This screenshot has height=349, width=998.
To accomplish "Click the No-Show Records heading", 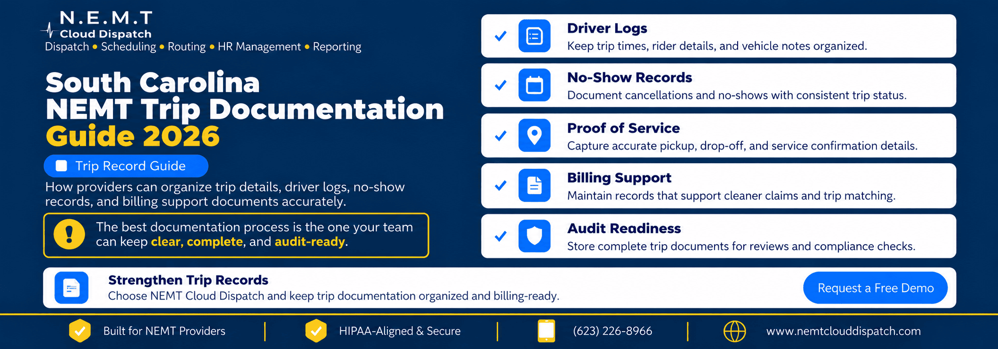I will pyautogui.click(x=629, y=77).
